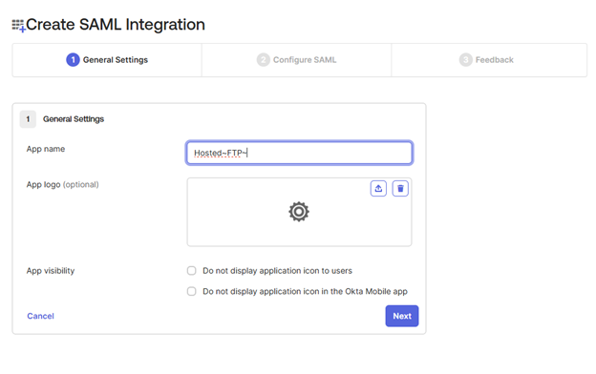Click the Cancel link
Viewport: 596px width, 374px height.
tap(41, 316)
